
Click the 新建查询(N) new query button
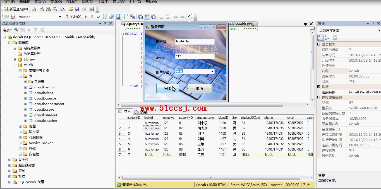click(16, 9)
